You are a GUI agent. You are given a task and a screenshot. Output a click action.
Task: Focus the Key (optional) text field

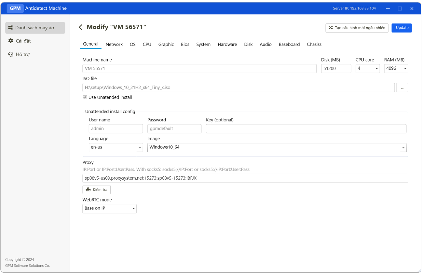pos(306,129)
